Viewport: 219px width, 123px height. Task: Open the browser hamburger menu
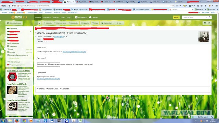[x=217, y=6]
